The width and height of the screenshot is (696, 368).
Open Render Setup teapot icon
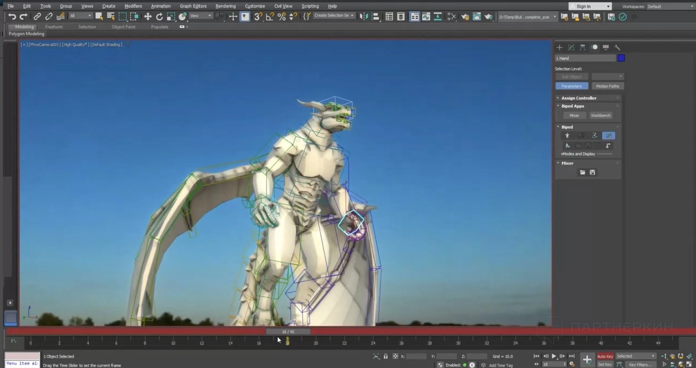pyautogui.click(x=465, y=16)
